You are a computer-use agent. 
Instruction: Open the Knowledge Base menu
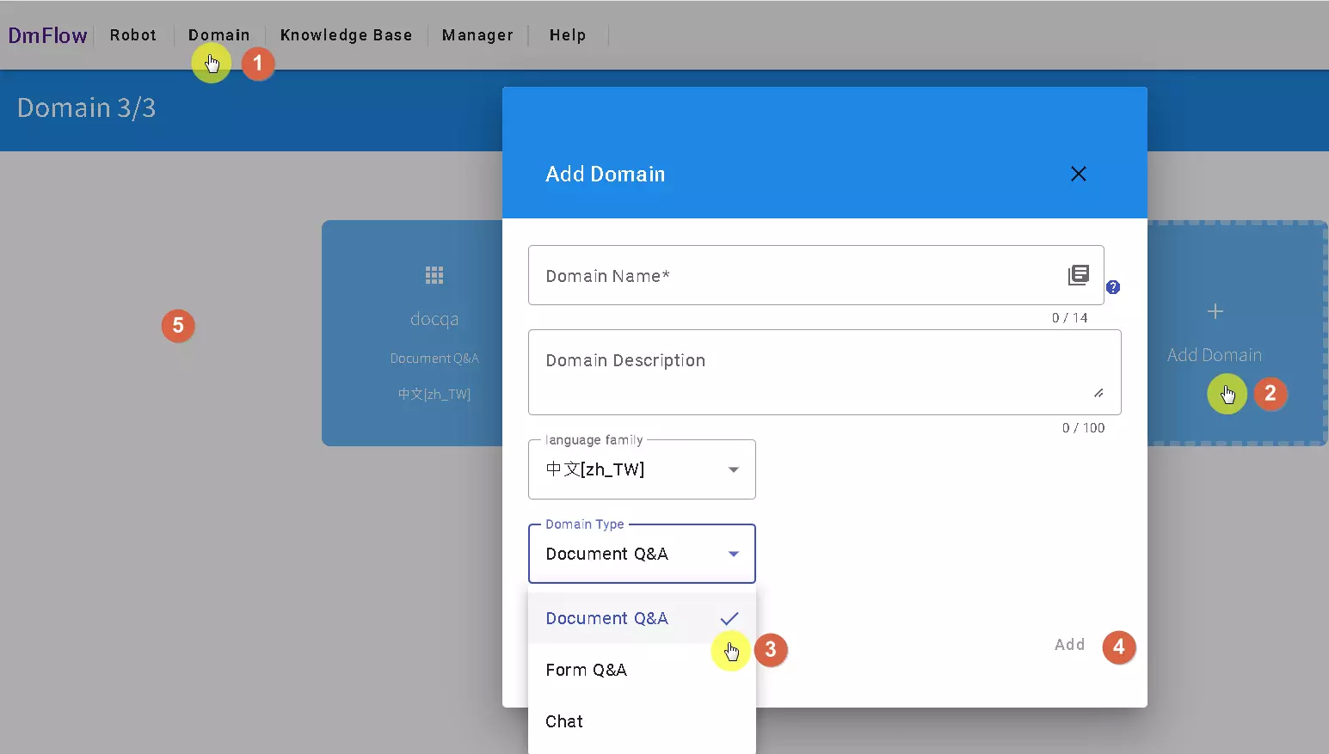click(346, 35)
